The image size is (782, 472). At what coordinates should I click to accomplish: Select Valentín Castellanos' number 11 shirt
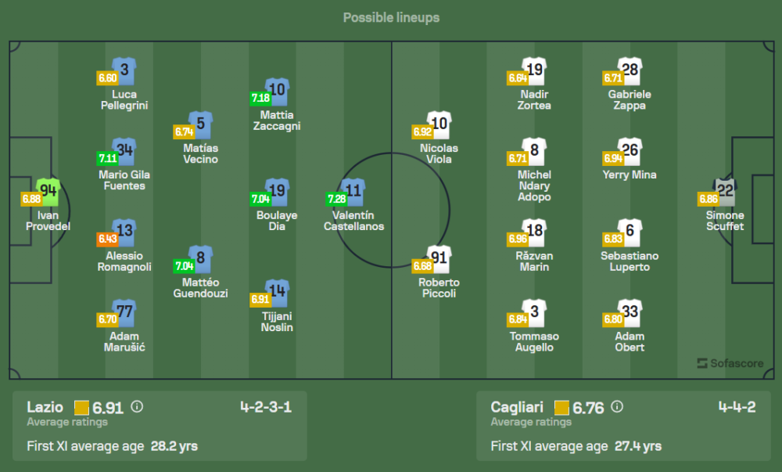[353, 192]
